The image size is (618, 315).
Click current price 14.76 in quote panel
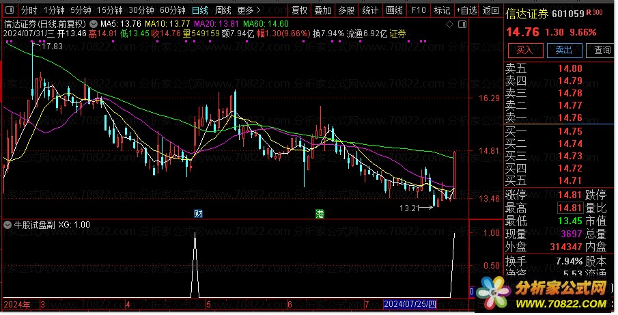(522, 32)
